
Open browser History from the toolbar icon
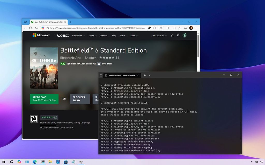click(x=180, y=28)
